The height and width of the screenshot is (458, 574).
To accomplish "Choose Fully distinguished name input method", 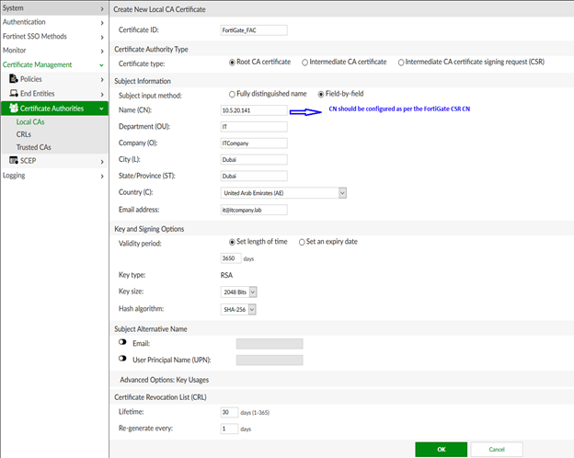I will [x=232, y=94].
